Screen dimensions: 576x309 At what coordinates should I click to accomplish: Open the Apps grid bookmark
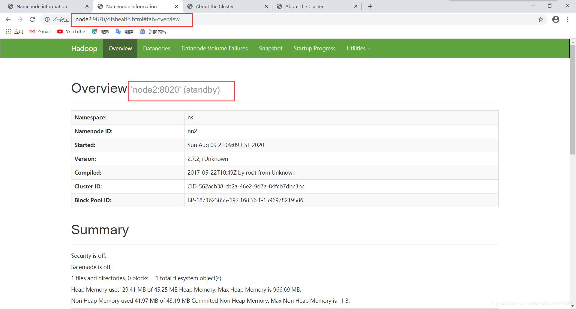tap(14, 31)
